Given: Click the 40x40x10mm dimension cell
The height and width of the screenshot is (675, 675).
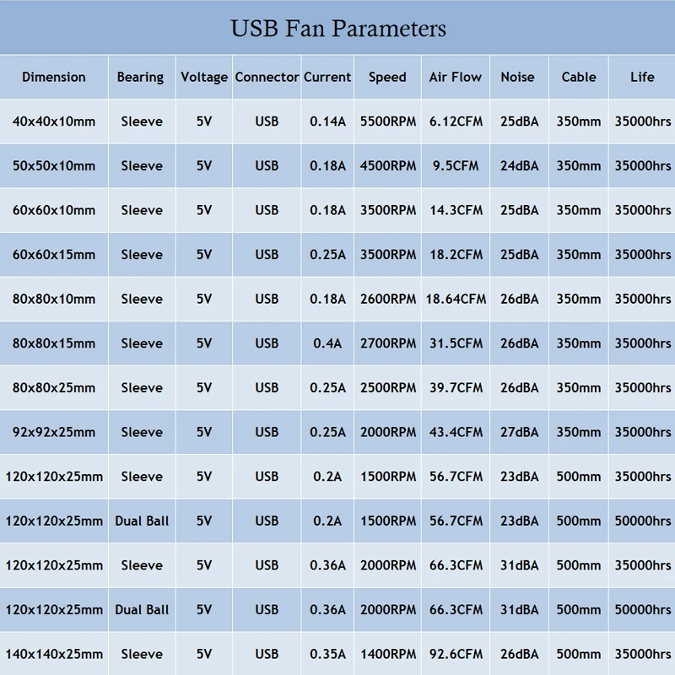Looking at the screenshot, I should [x=54, y=121].
